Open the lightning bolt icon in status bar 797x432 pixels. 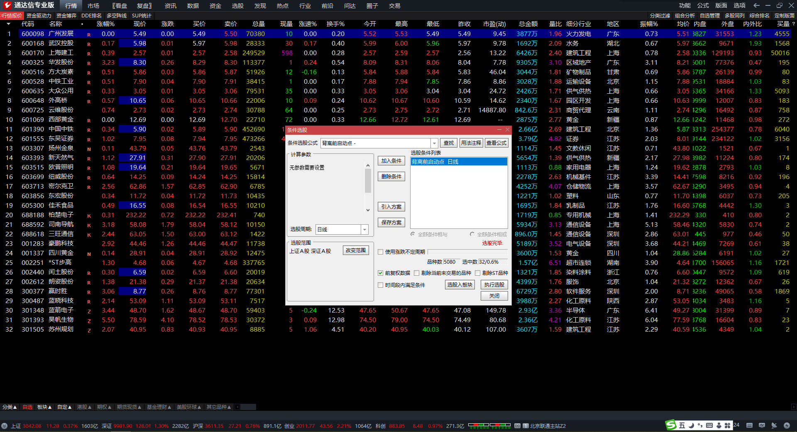point(786,425)
